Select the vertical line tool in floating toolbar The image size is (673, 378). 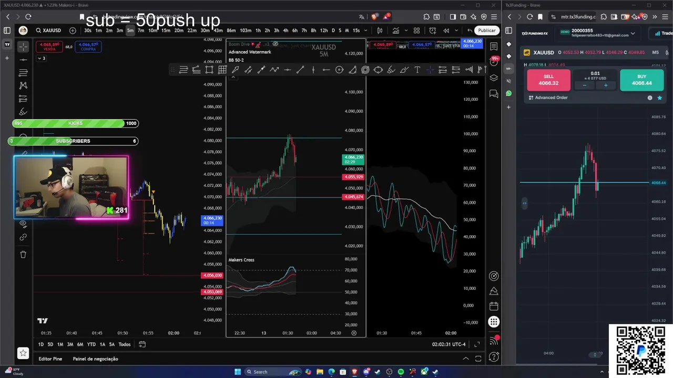(x=313, y=70)
